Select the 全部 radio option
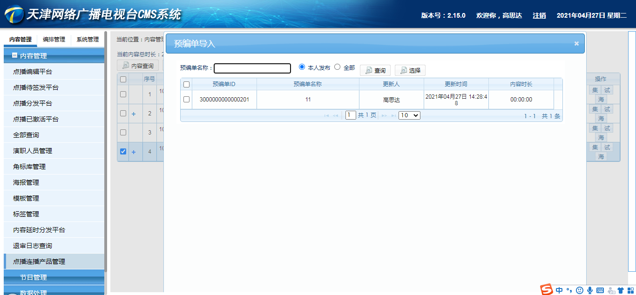This screenshot has width=636, height=295. (x=338, y=67)
